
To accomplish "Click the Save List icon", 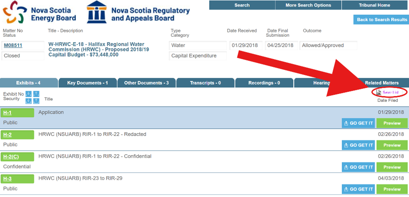I will (379, 92).
